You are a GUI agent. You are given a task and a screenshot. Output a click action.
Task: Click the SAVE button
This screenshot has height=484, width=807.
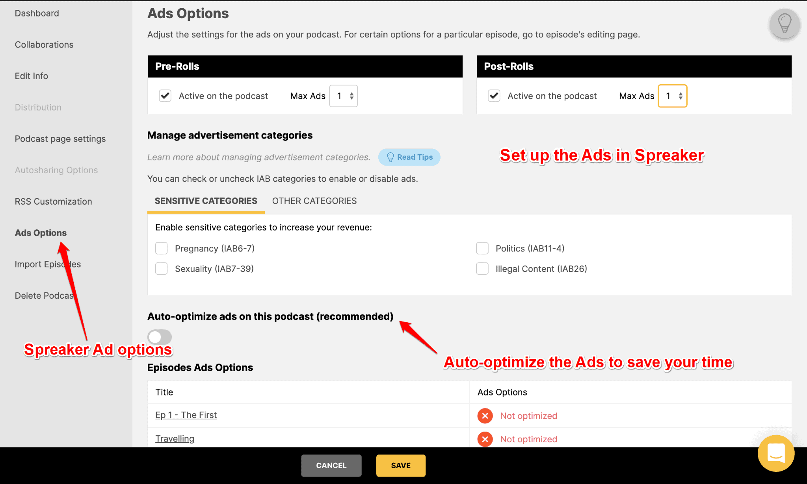[x=400, y=466]
